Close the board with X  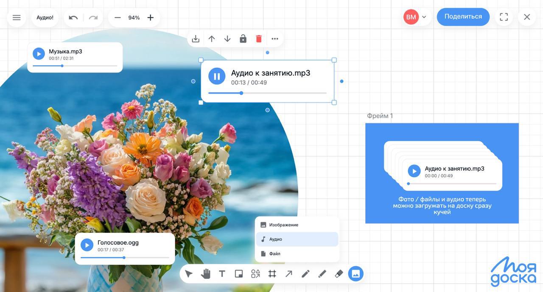pyautogui.click(x=527, y=17)
